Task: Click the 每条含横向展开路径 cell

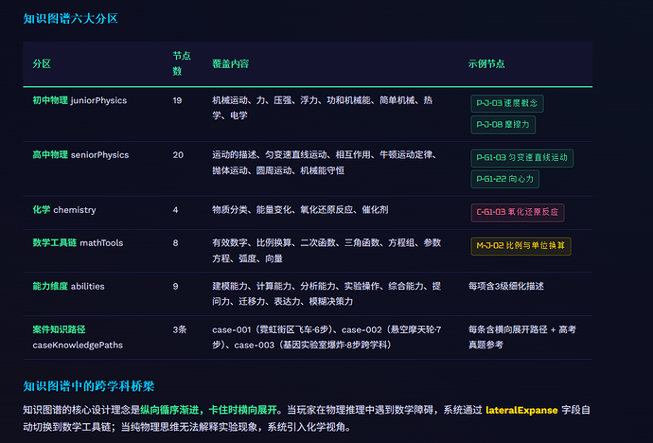Action: [522, 337]
